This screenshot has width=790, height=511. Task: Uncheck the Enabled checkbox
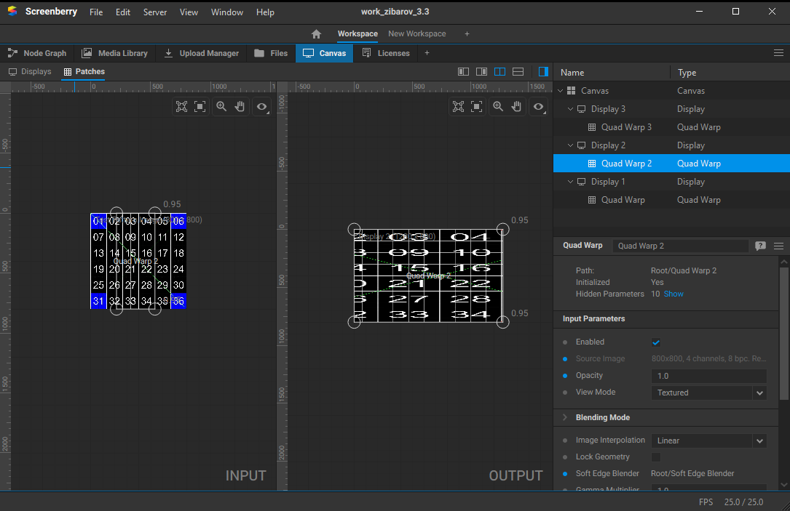tap(656, 342)
